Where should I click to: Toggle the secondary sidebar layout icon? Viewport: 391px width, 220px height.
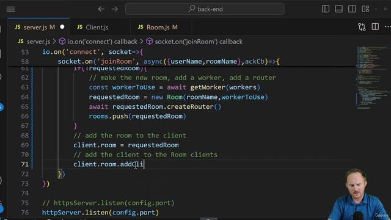pos(352,9)
